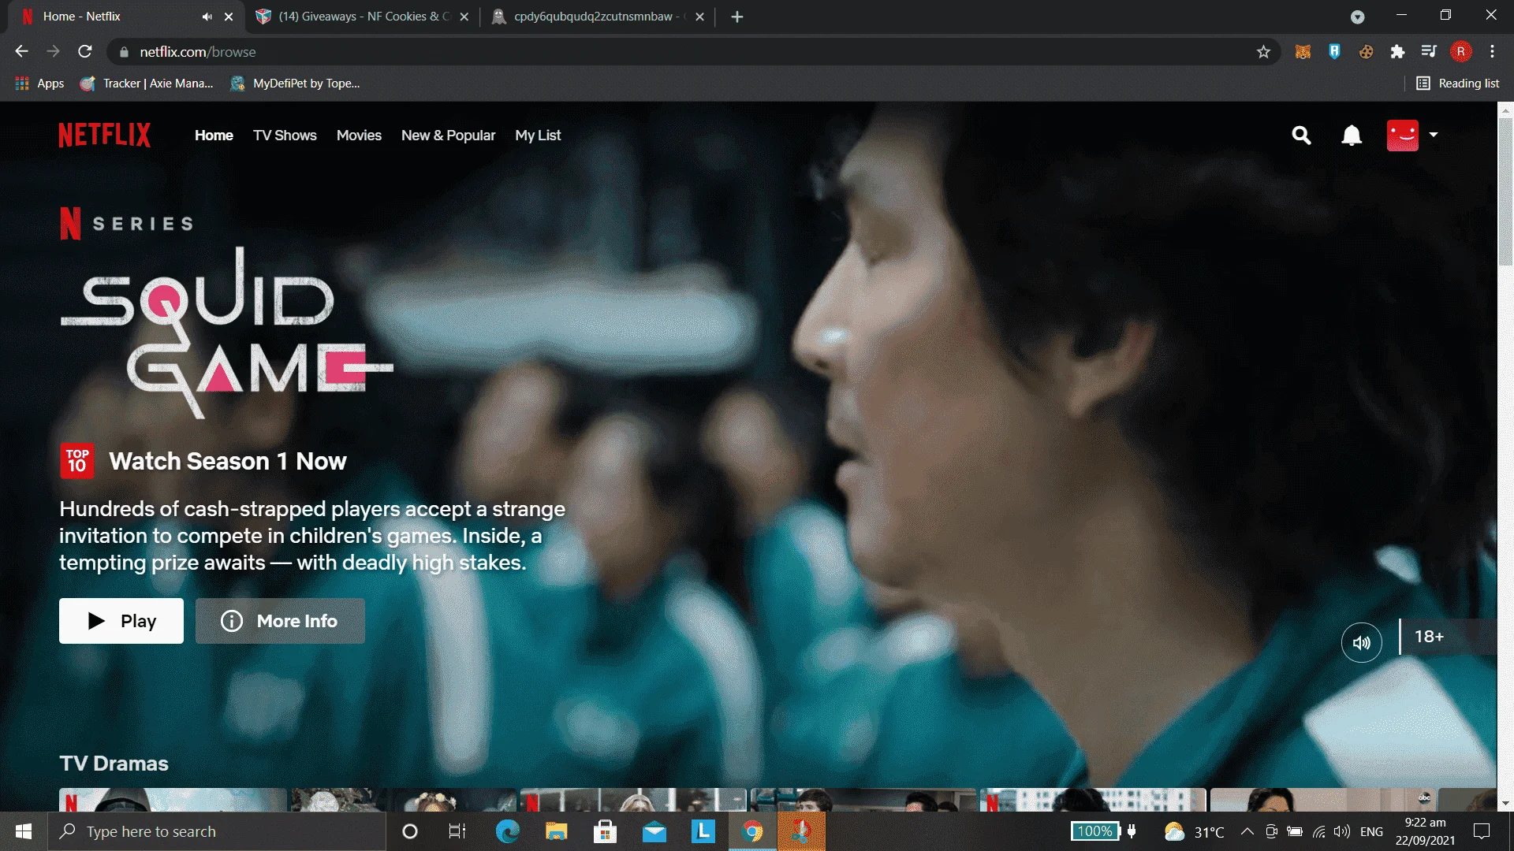Mute the trailer audio button
This screenshot has width=1514, height=851.
(1362, 642)
